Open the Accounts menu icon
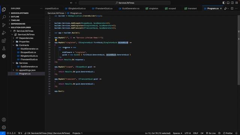The image size is (240, 135). (4, 120)
